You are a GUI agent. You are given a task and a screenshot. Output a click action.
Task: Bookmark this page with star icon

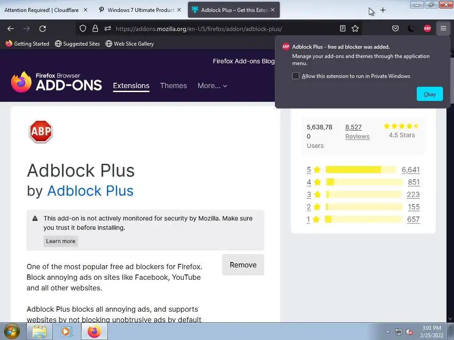355,28
